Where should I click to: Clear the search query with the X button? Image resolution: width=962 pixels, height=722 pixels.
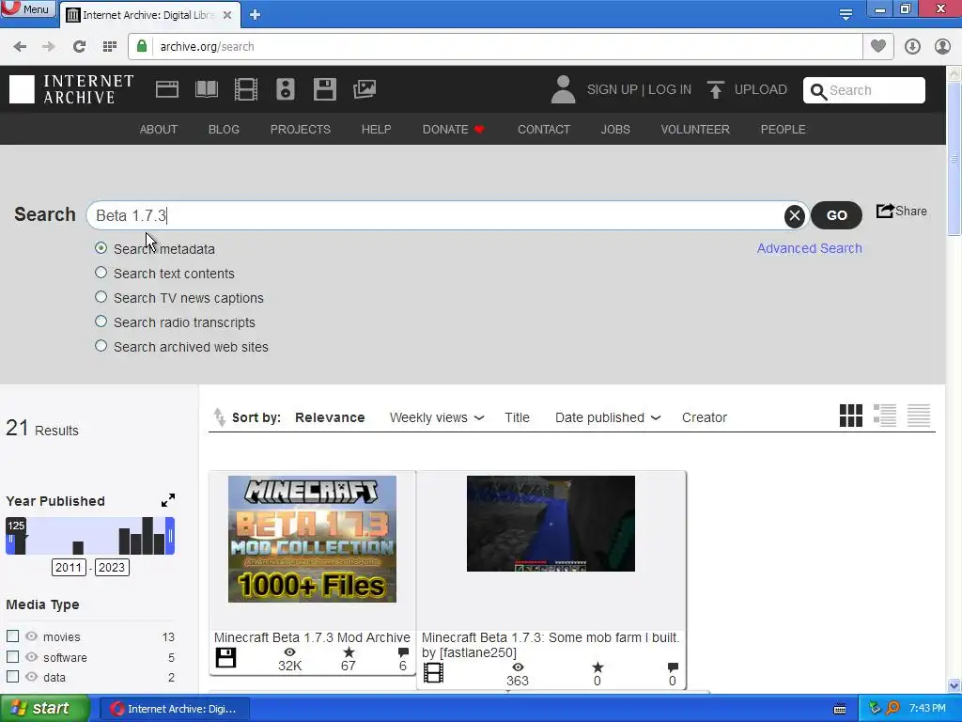tap(795, 215)
